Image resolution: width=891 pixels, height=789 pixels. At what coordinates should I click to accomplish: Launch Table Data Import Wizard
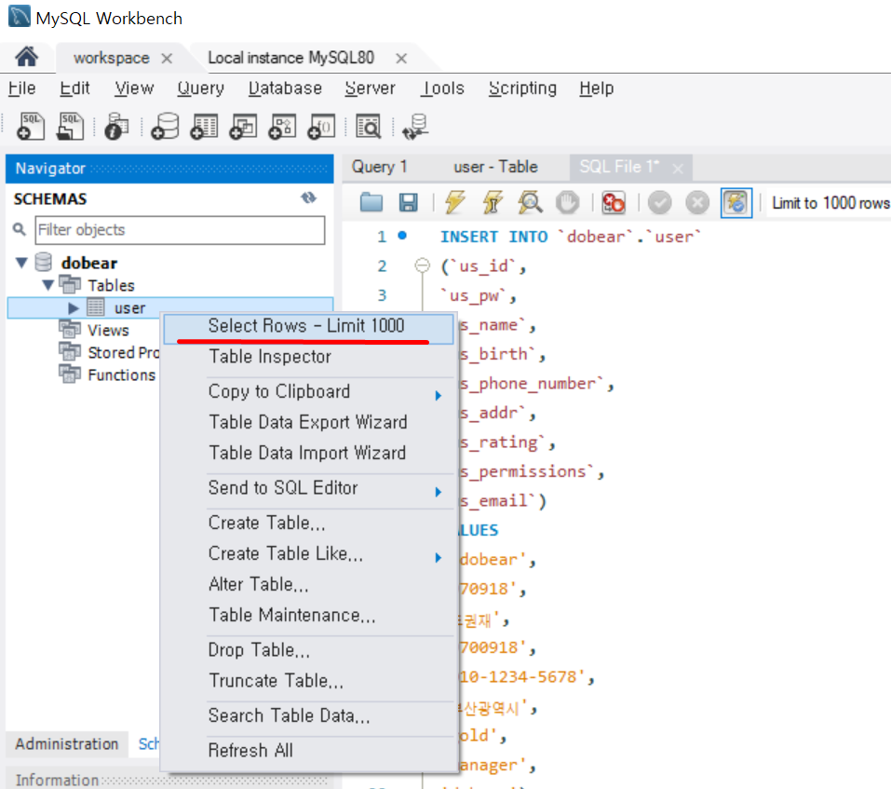point(308,453)
